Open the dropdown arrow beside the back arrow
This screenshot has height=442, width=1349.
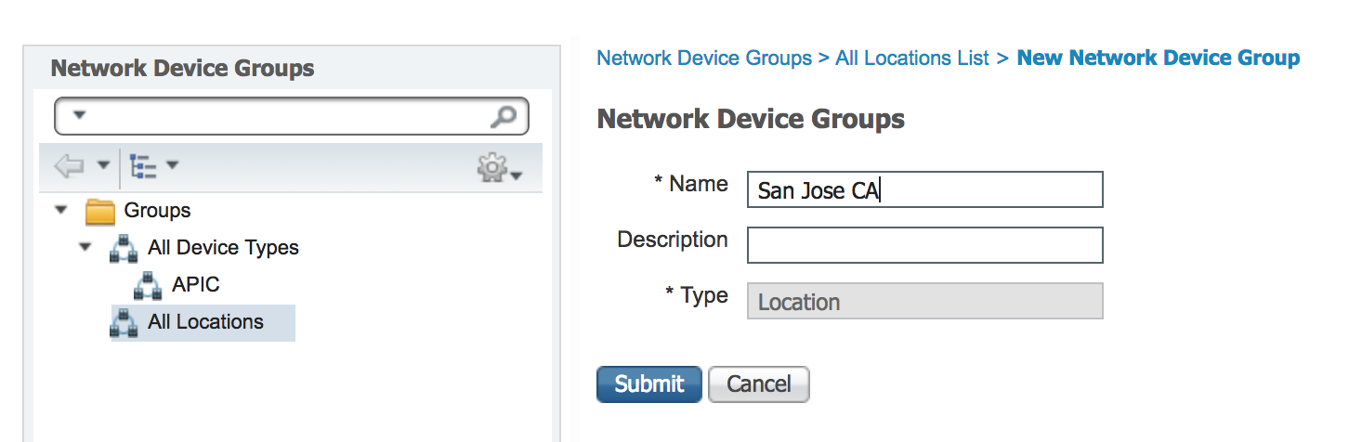pos(103,167)
